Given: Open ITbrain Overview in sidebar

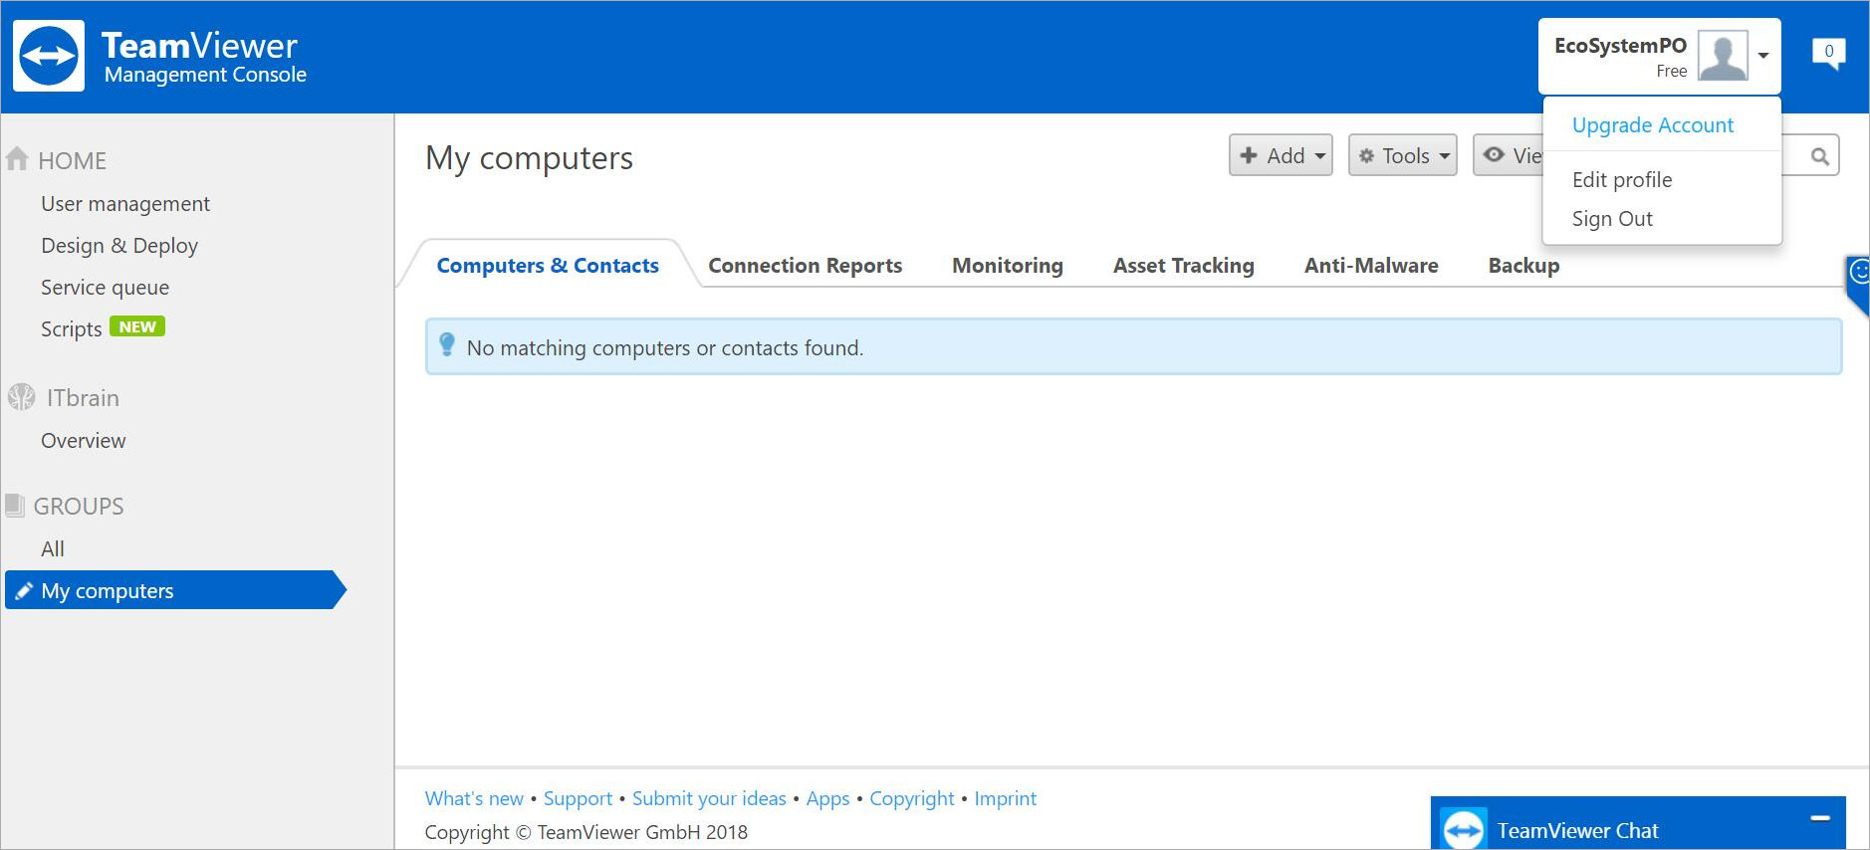Looking at the screenshot, I should pos(83,441).
